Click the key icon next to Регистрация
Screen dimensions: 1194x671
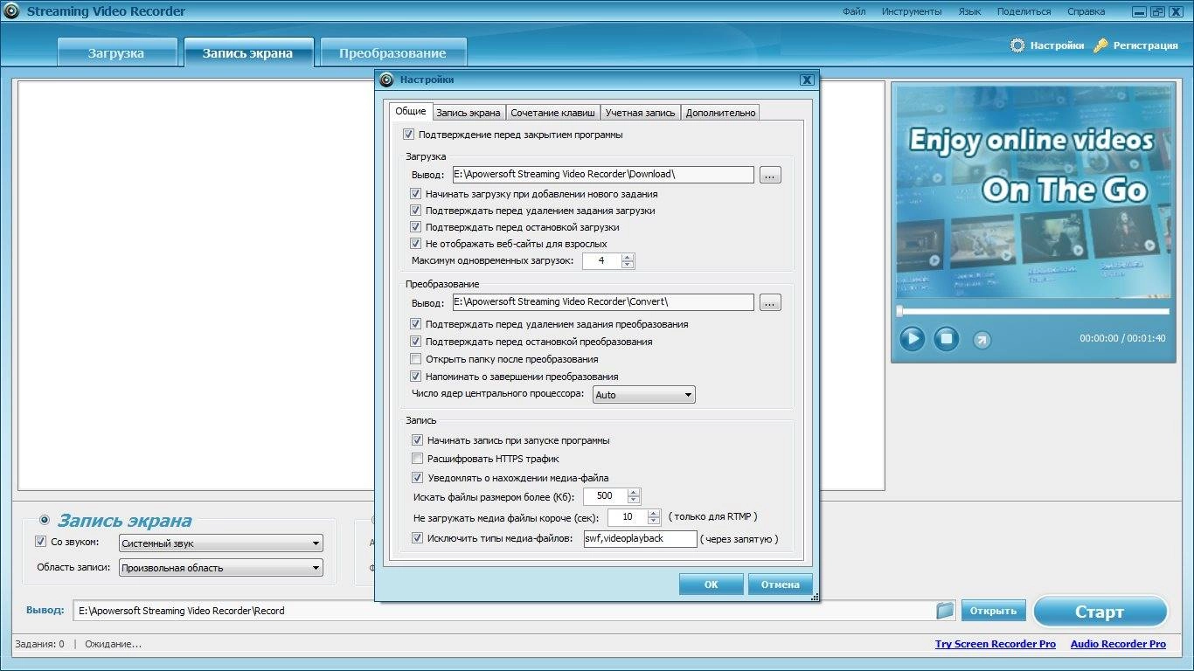pyautogui.click(x=1100, y=45)
